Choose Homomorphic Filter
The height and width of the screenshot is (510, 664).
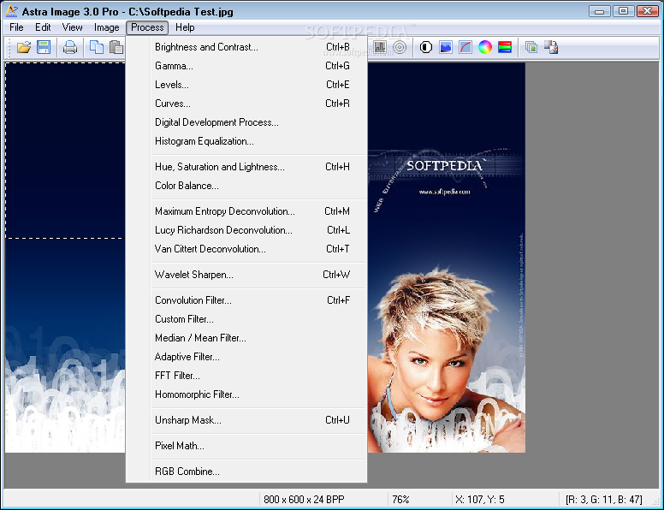246,394
